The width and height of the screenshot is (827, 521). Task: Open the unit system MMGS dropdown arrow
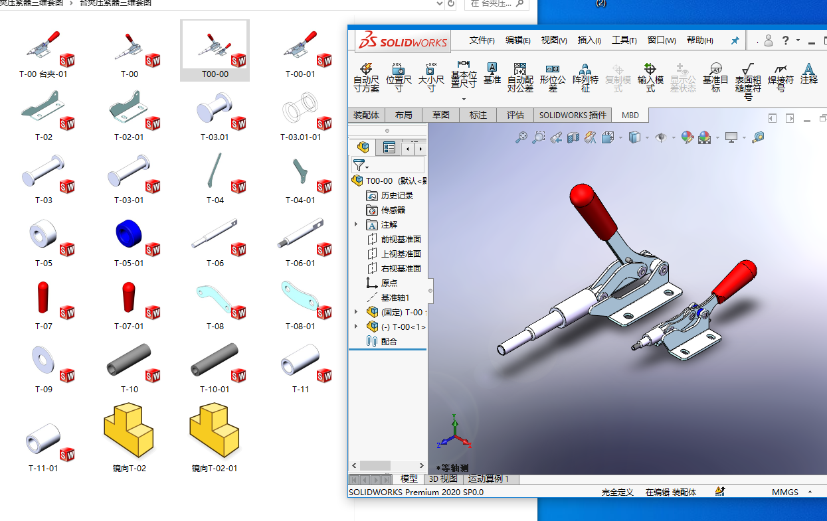(810, 492)
